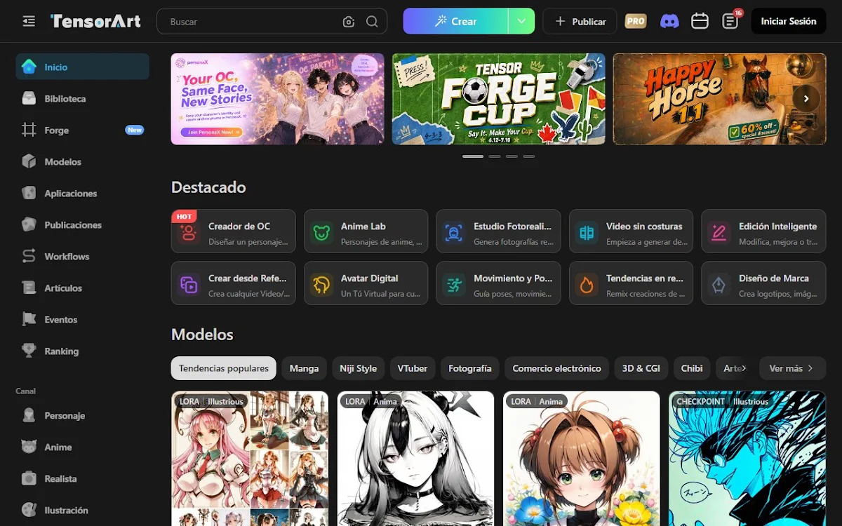Click the Ranking trophy icon
Viewport: 842px width, 526px height.
29,351
